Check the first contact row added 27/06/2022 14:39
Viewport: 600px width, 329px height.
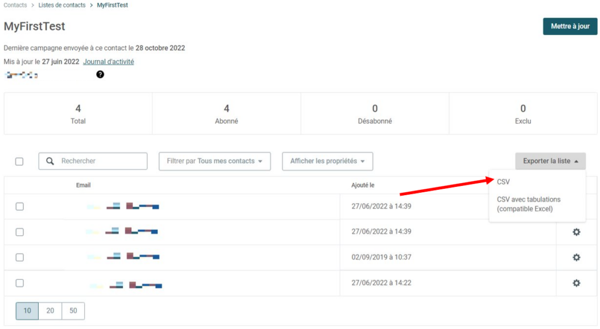pyautogui.click(x=19, y=206)
